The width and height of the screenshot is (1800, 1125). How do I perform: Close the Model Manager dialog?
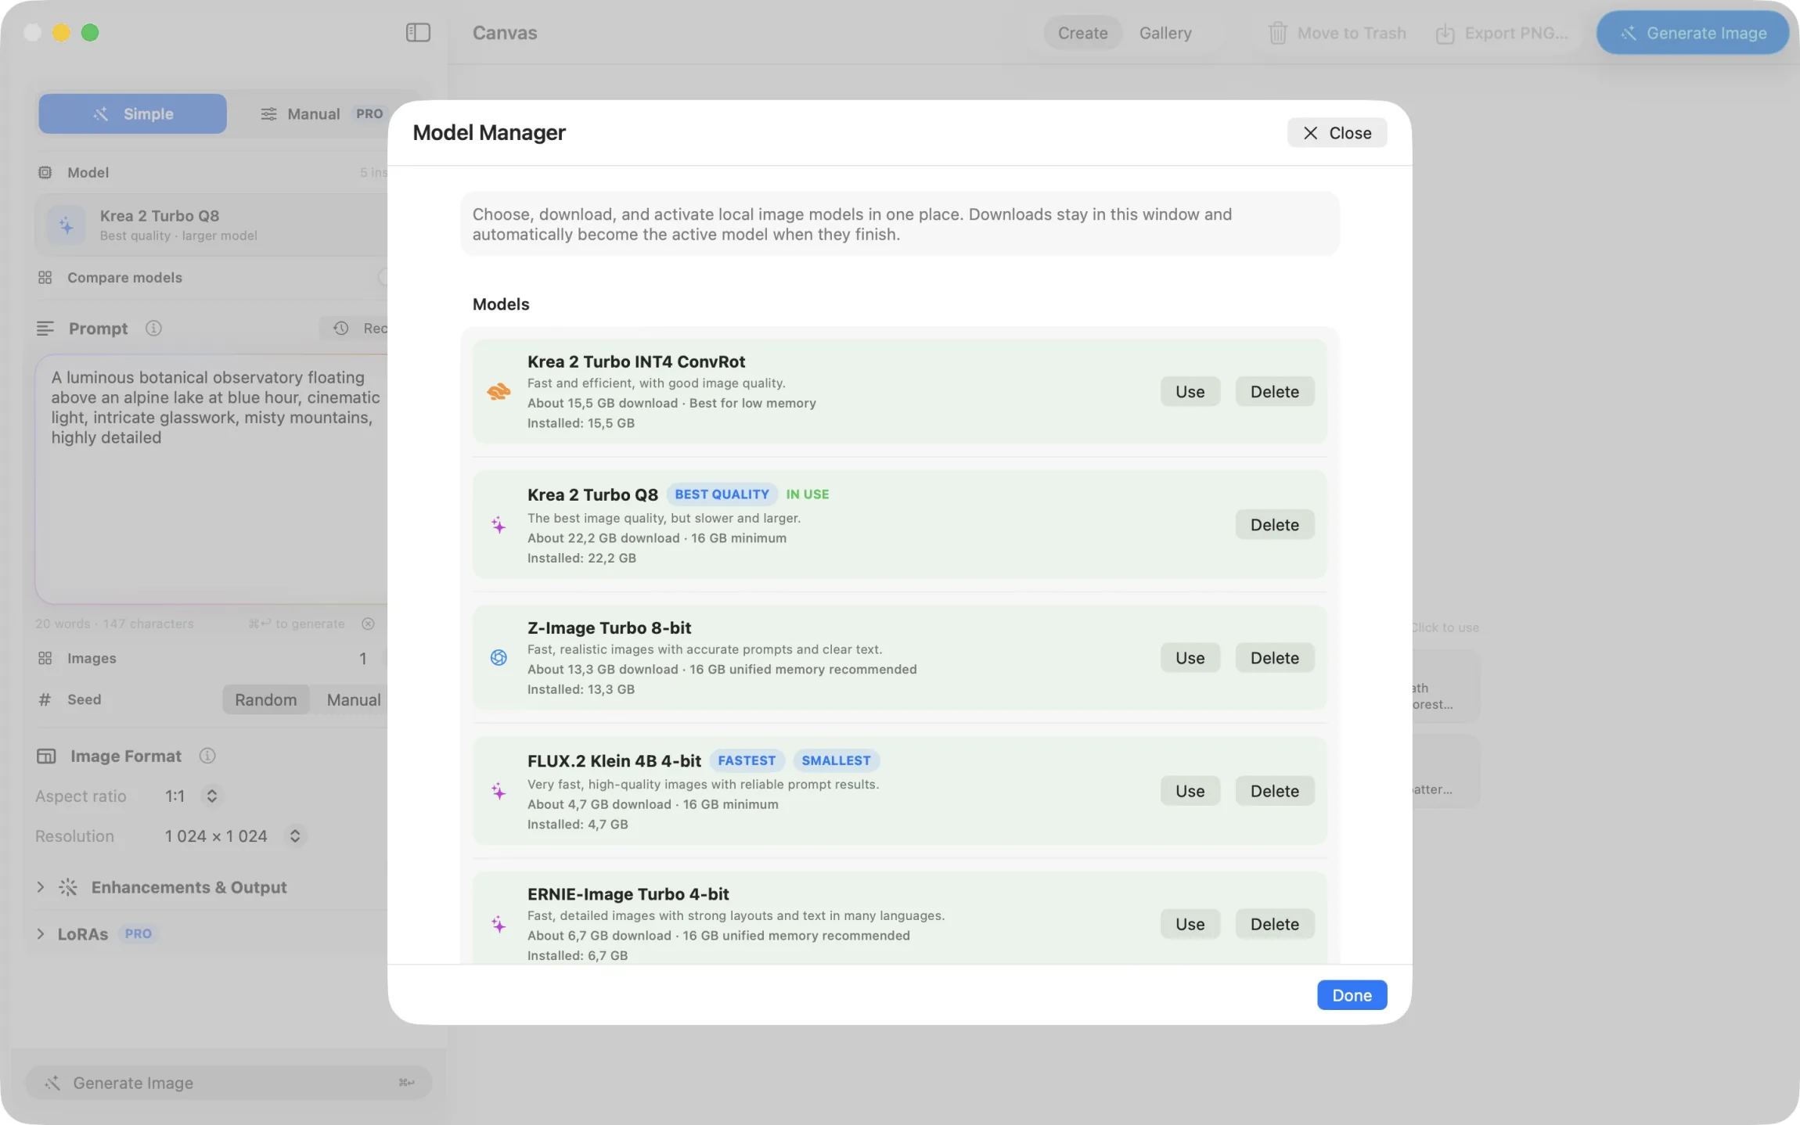[1337, 133]
